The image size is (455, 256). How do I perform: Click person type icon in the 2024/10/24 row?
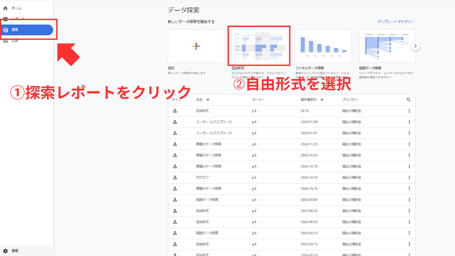(175, 155)
